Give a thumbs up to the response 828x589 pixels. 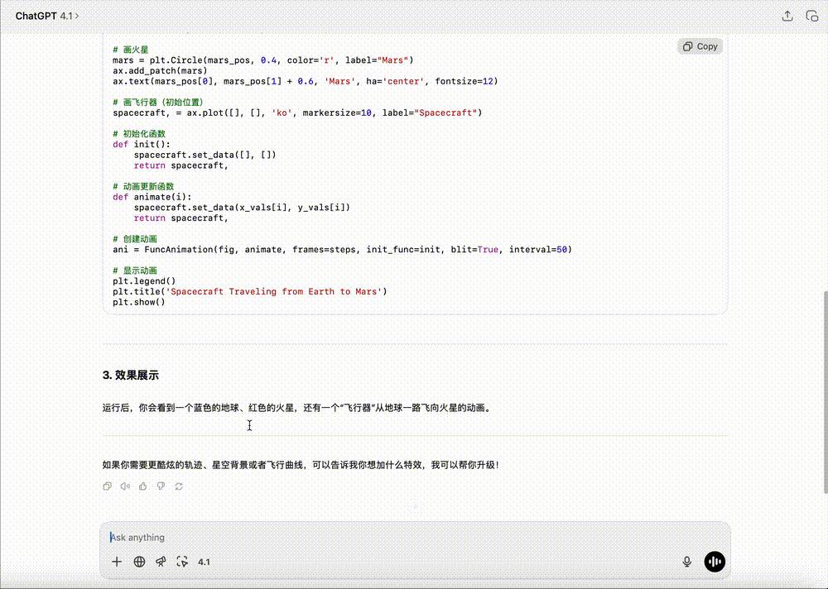(x=143, y=486)
